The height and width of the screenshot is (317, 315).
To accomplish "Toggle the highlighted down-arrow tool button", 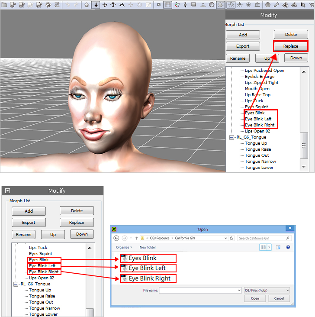I will [x=96, y=5].
